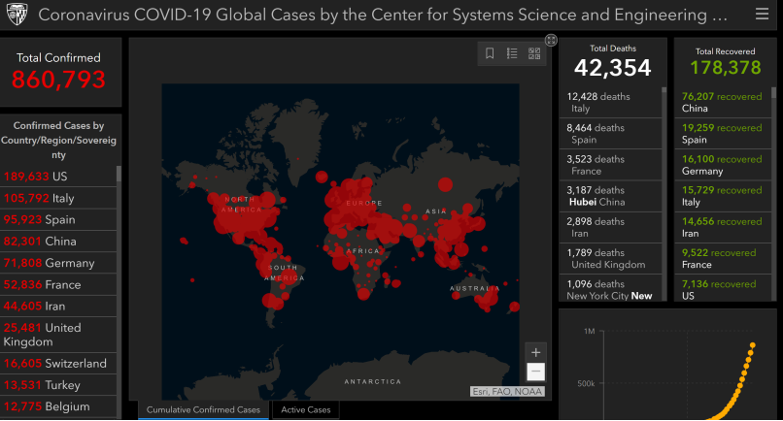This screenshot has height=421, width=783.
Task: Show the map legend list
Action: pyautogui.click(x=512, y=54)
